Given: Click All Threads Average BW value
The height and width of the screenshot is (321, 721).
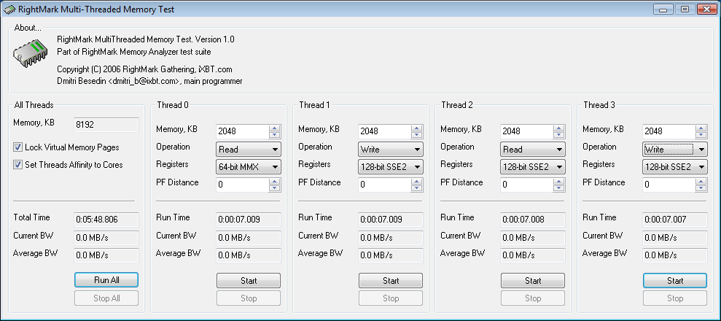Looking at the screenshot, I should [106, 255].
